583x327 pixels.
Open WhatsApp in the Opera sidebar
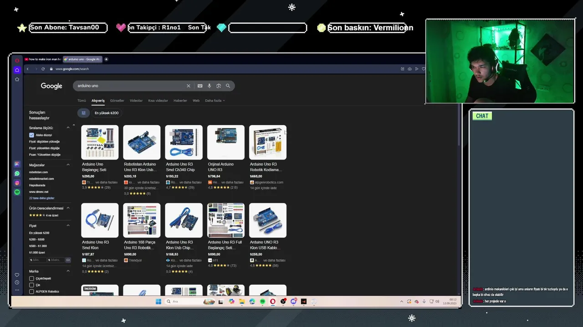click(17, 173)
